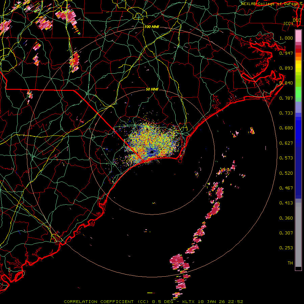The height and width of the screenshot is (304, 304).
Task: Click the 50 NMI range ring label
Action: pyautogui.click(x=152, y=89)
